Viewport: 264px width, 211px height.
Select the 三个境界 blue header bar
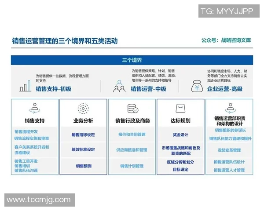click(x=132, y=60)
